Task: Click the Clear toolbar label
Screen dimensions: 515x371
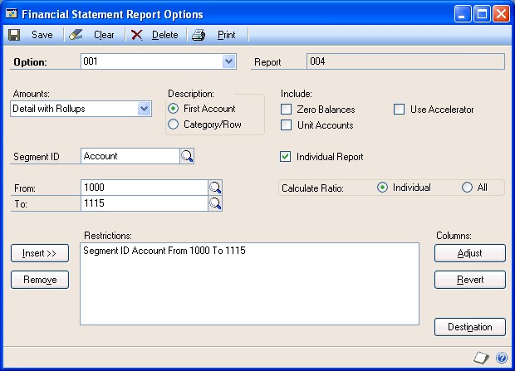Action: (104, 35)
